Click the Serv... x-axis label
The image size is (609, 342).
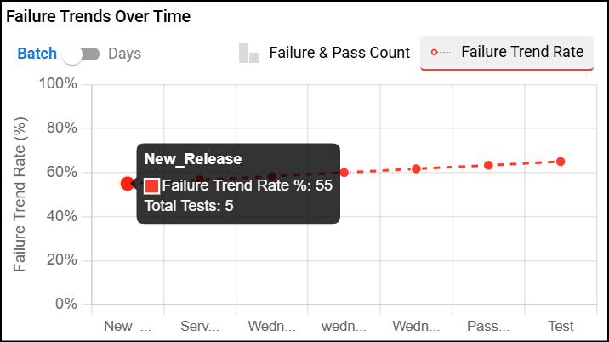coord(199,326)
